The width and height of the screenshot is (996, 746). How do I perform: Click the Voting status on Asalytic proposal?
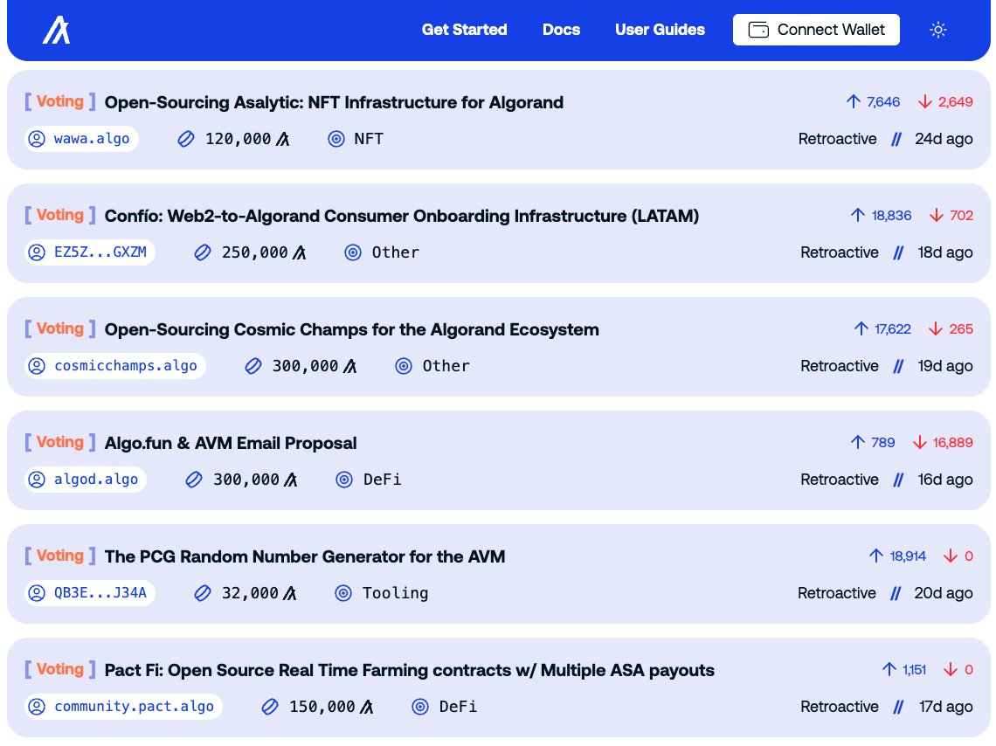coord(59,101)
